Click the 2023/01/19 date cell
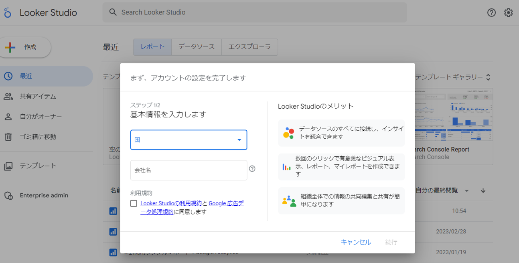 (451, 252)
